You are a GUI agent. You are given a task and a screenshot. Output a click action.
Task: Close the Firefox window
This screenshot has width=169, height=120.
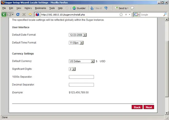pos(166,2)
